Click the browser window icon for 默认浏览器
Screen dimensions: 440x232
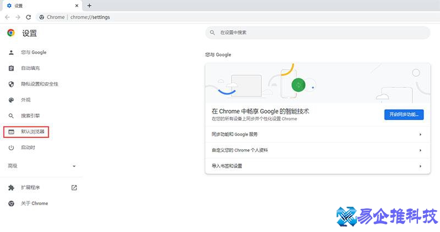point(11,132)
